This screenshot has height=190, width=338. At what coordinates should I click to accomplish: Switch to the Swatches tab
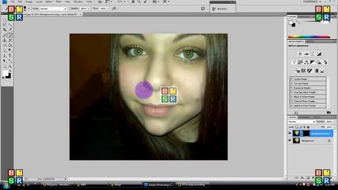point(304,16)
